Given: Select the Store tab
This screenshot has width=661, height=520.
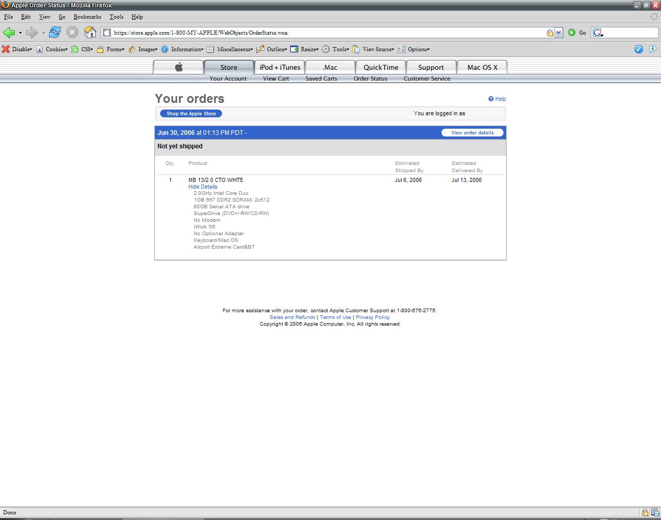Looking at the screenshot, I should [229, 67].
